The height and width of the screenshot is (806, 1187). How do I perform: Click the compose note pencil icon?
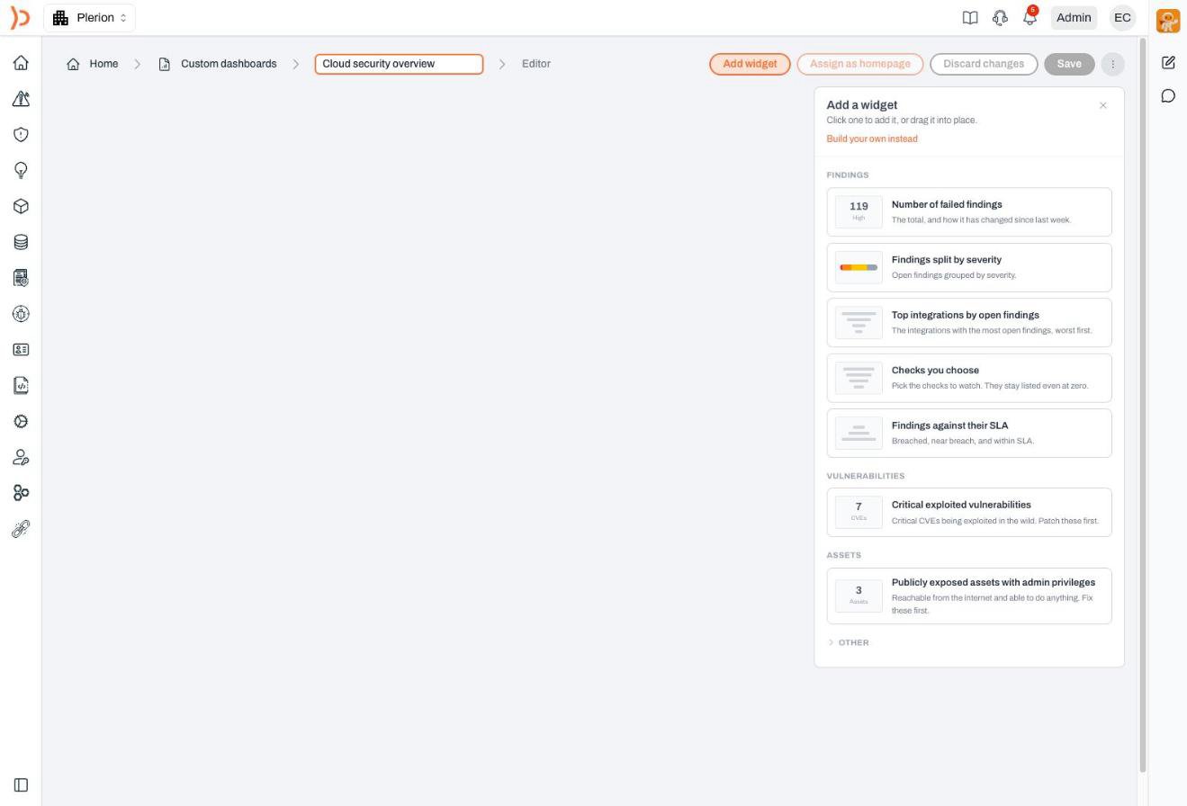(x=1168, y=63)
